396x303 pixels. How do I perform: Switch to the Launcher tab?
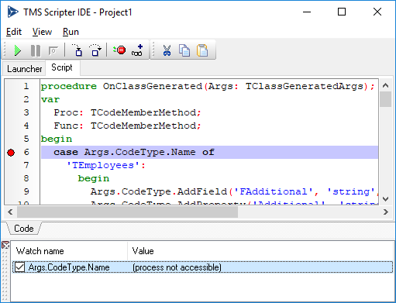24,69
